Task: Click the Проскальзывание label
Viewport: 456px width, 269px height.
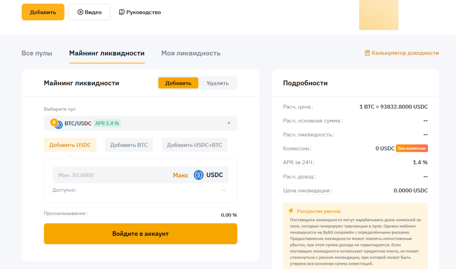Action: [x=65, y=213]
